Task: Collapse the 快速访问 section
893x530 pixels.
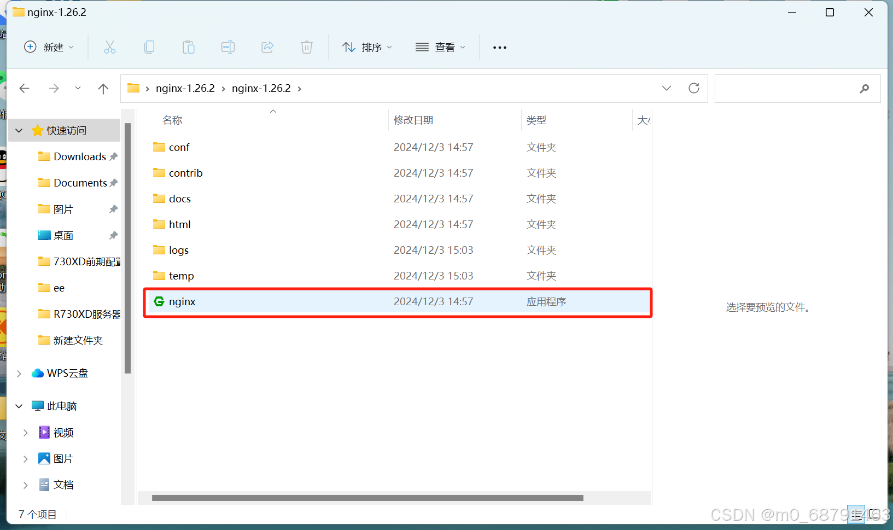Action: click(19, 131)
